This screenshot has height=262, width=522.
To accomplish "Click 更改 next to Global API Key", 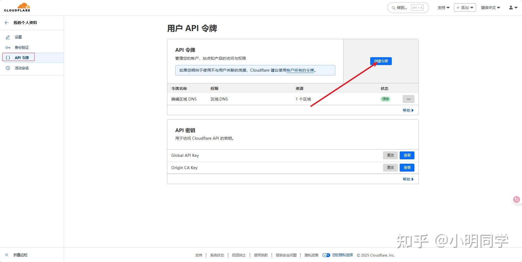I will [x=390, y=155].
